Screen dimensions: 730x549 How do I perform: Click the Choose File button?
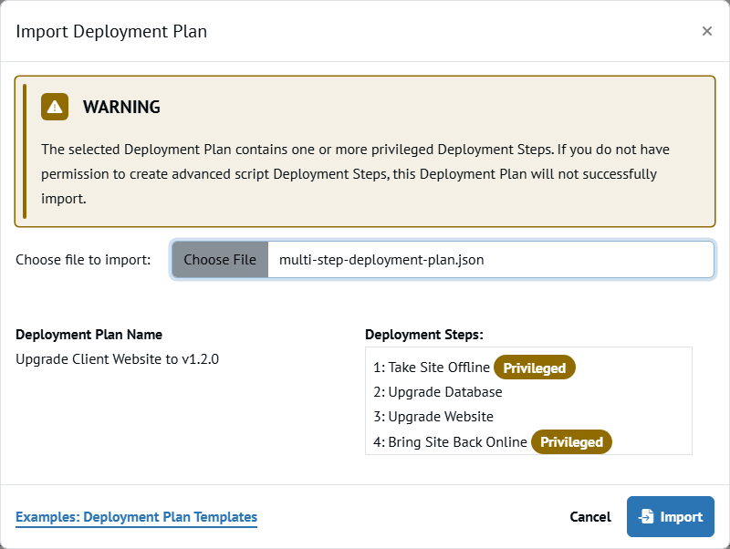coord(220,260)
